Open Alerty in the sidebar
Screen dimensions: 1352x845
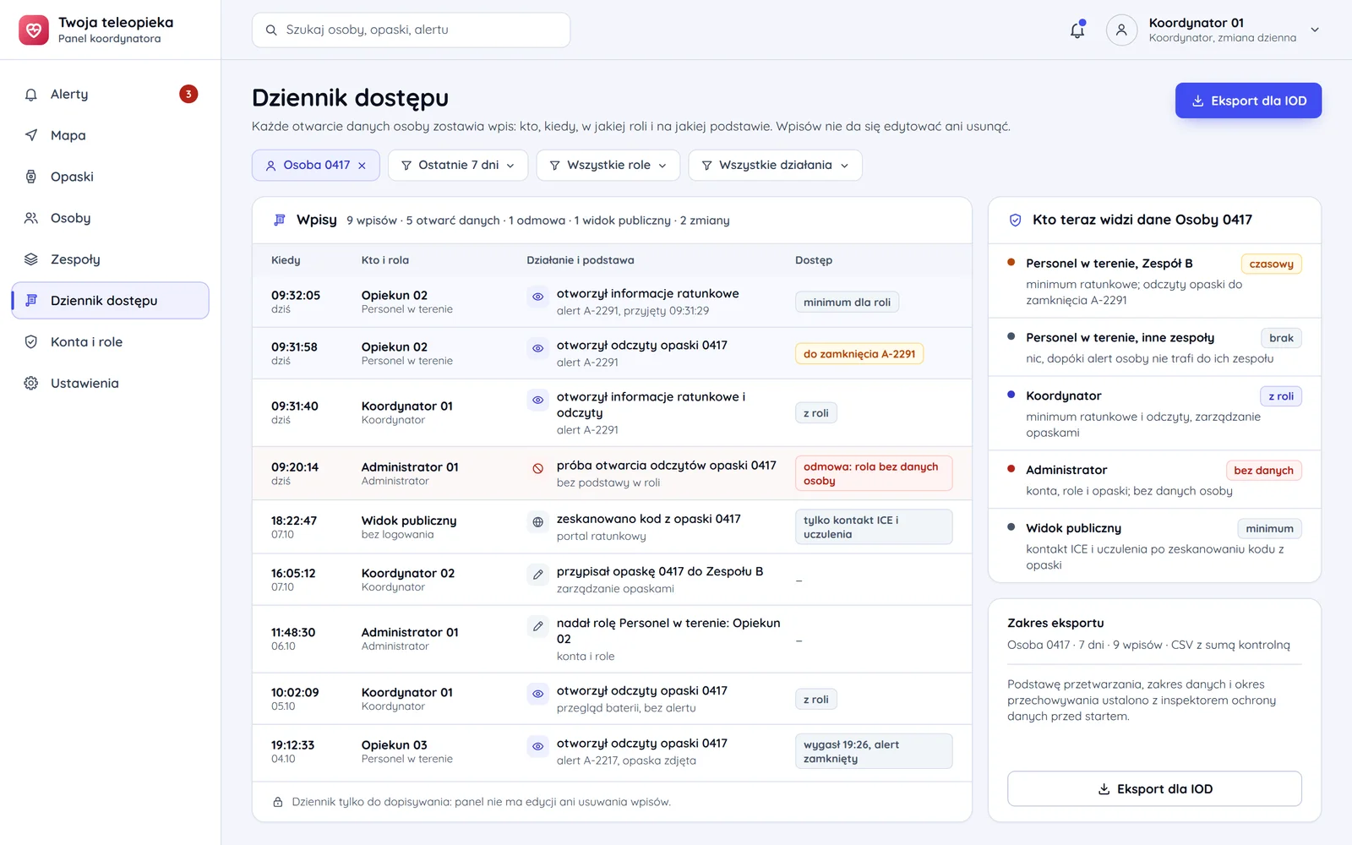pyautogui.click(x=110, y=94)
